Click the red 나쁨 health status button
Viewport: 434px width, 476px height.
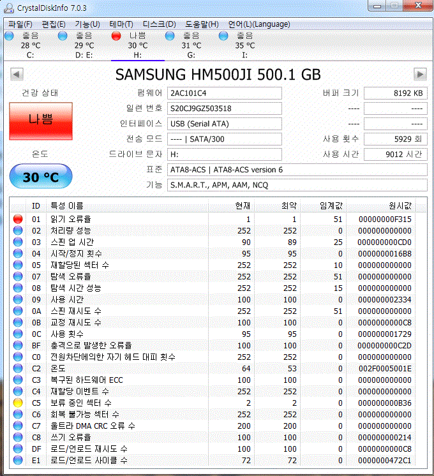[x=41, y=121]
